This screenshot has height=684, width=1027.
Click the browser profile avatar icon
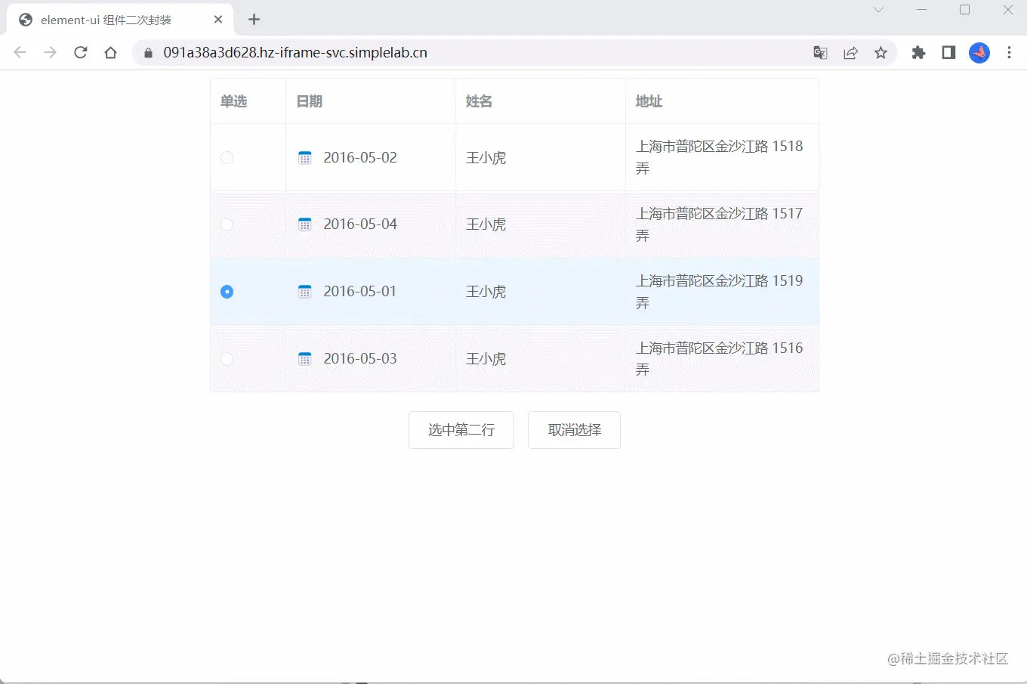tap(979, 53)
